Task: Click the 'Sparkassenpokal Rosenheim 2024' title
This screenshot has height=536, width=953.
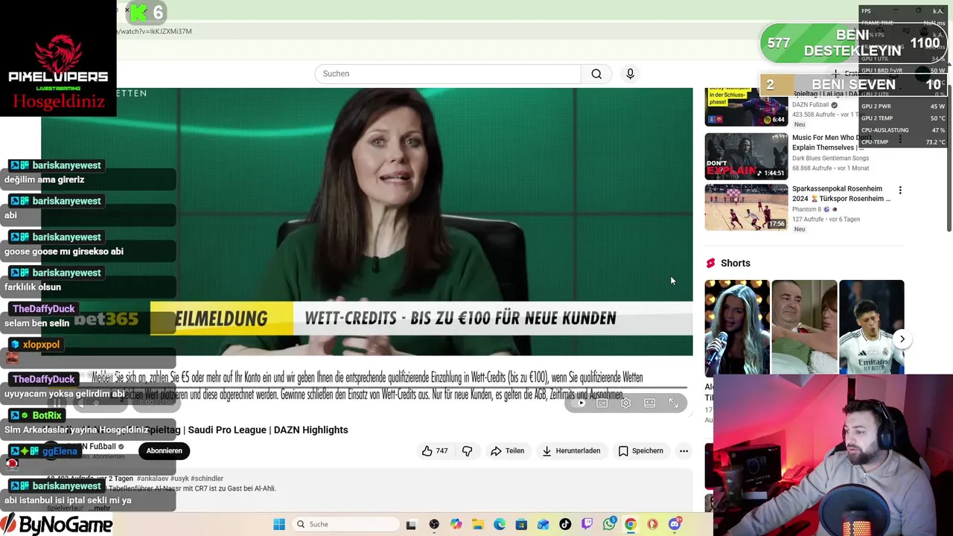Action: [841, 194]
